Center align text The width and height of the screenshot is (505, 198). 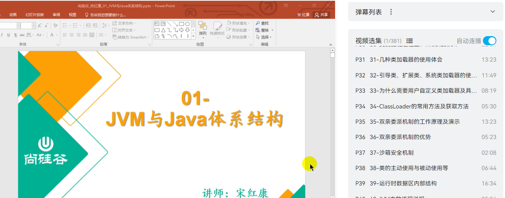[x=71, y=35]
